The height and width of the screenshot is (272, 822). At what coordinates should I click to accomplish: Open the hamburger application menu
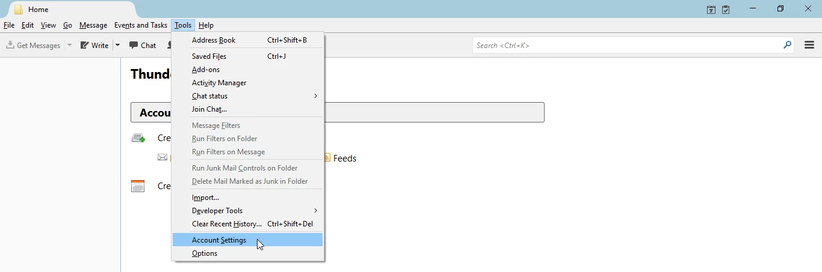click(809, 45)
